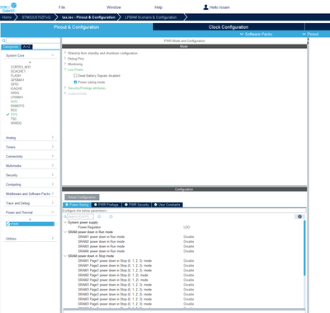
Task: Click the parameter search magnifier icon
Action: click(x=65, y=216)
